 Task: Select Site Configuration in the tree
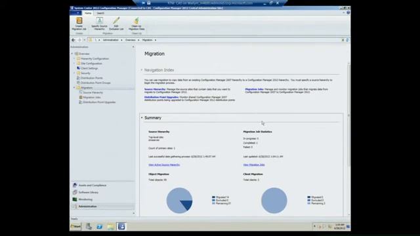[x=91, y=64]
